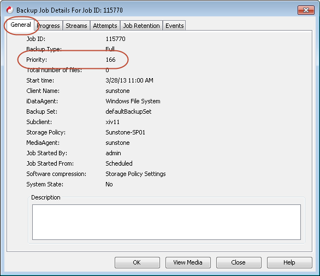Go to the Job Retention tab
This screenshot has width=320, height=276.
point(141,26)
